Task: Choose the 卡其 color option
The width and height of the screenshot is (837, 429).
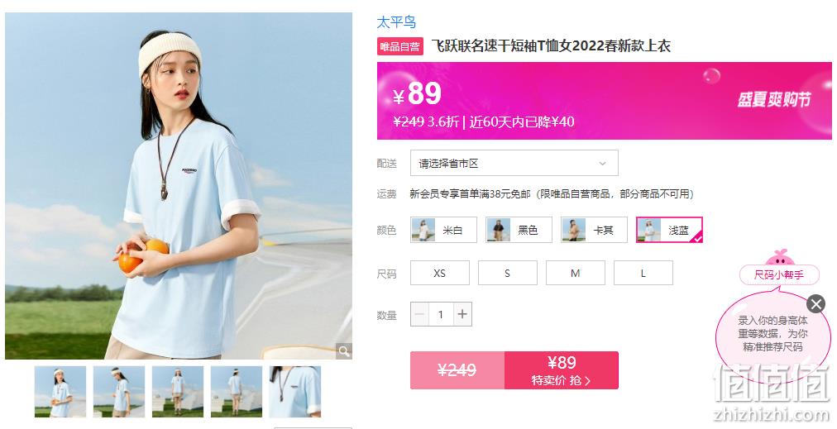Action: pos(594,230)
